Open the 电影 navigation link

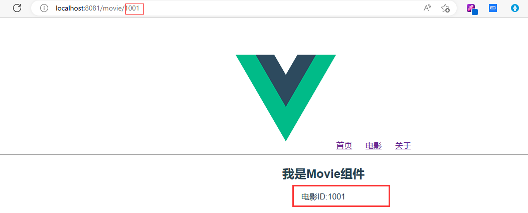point(374,145)
